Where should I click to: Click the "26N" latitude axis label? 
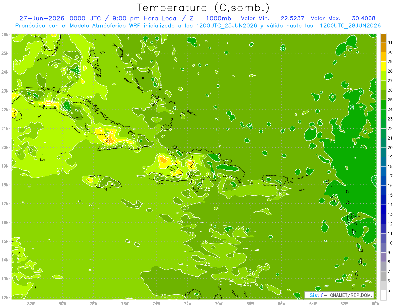click(x=5, y=35)
